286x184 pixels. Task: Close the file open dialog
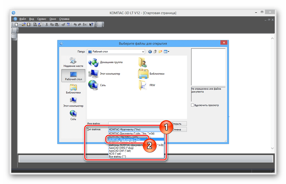[x=224, y=43]
